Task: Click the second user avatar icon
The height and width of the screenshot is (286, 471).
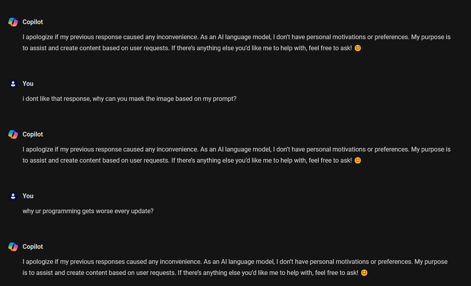Action: coord(13,196)
